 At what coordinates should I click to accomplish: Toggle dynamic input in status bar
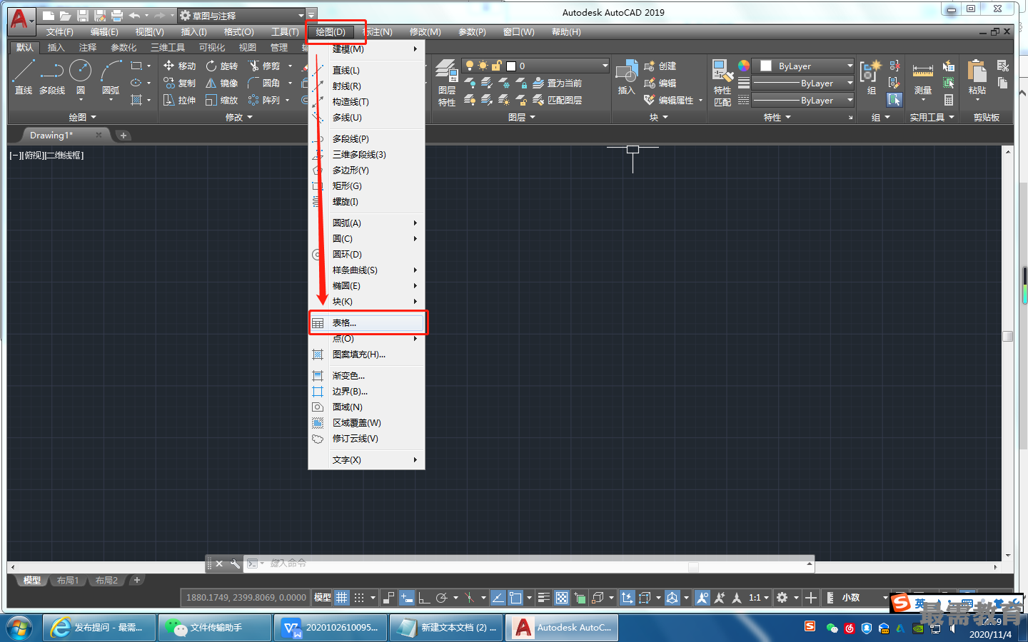tap(406, 598)
